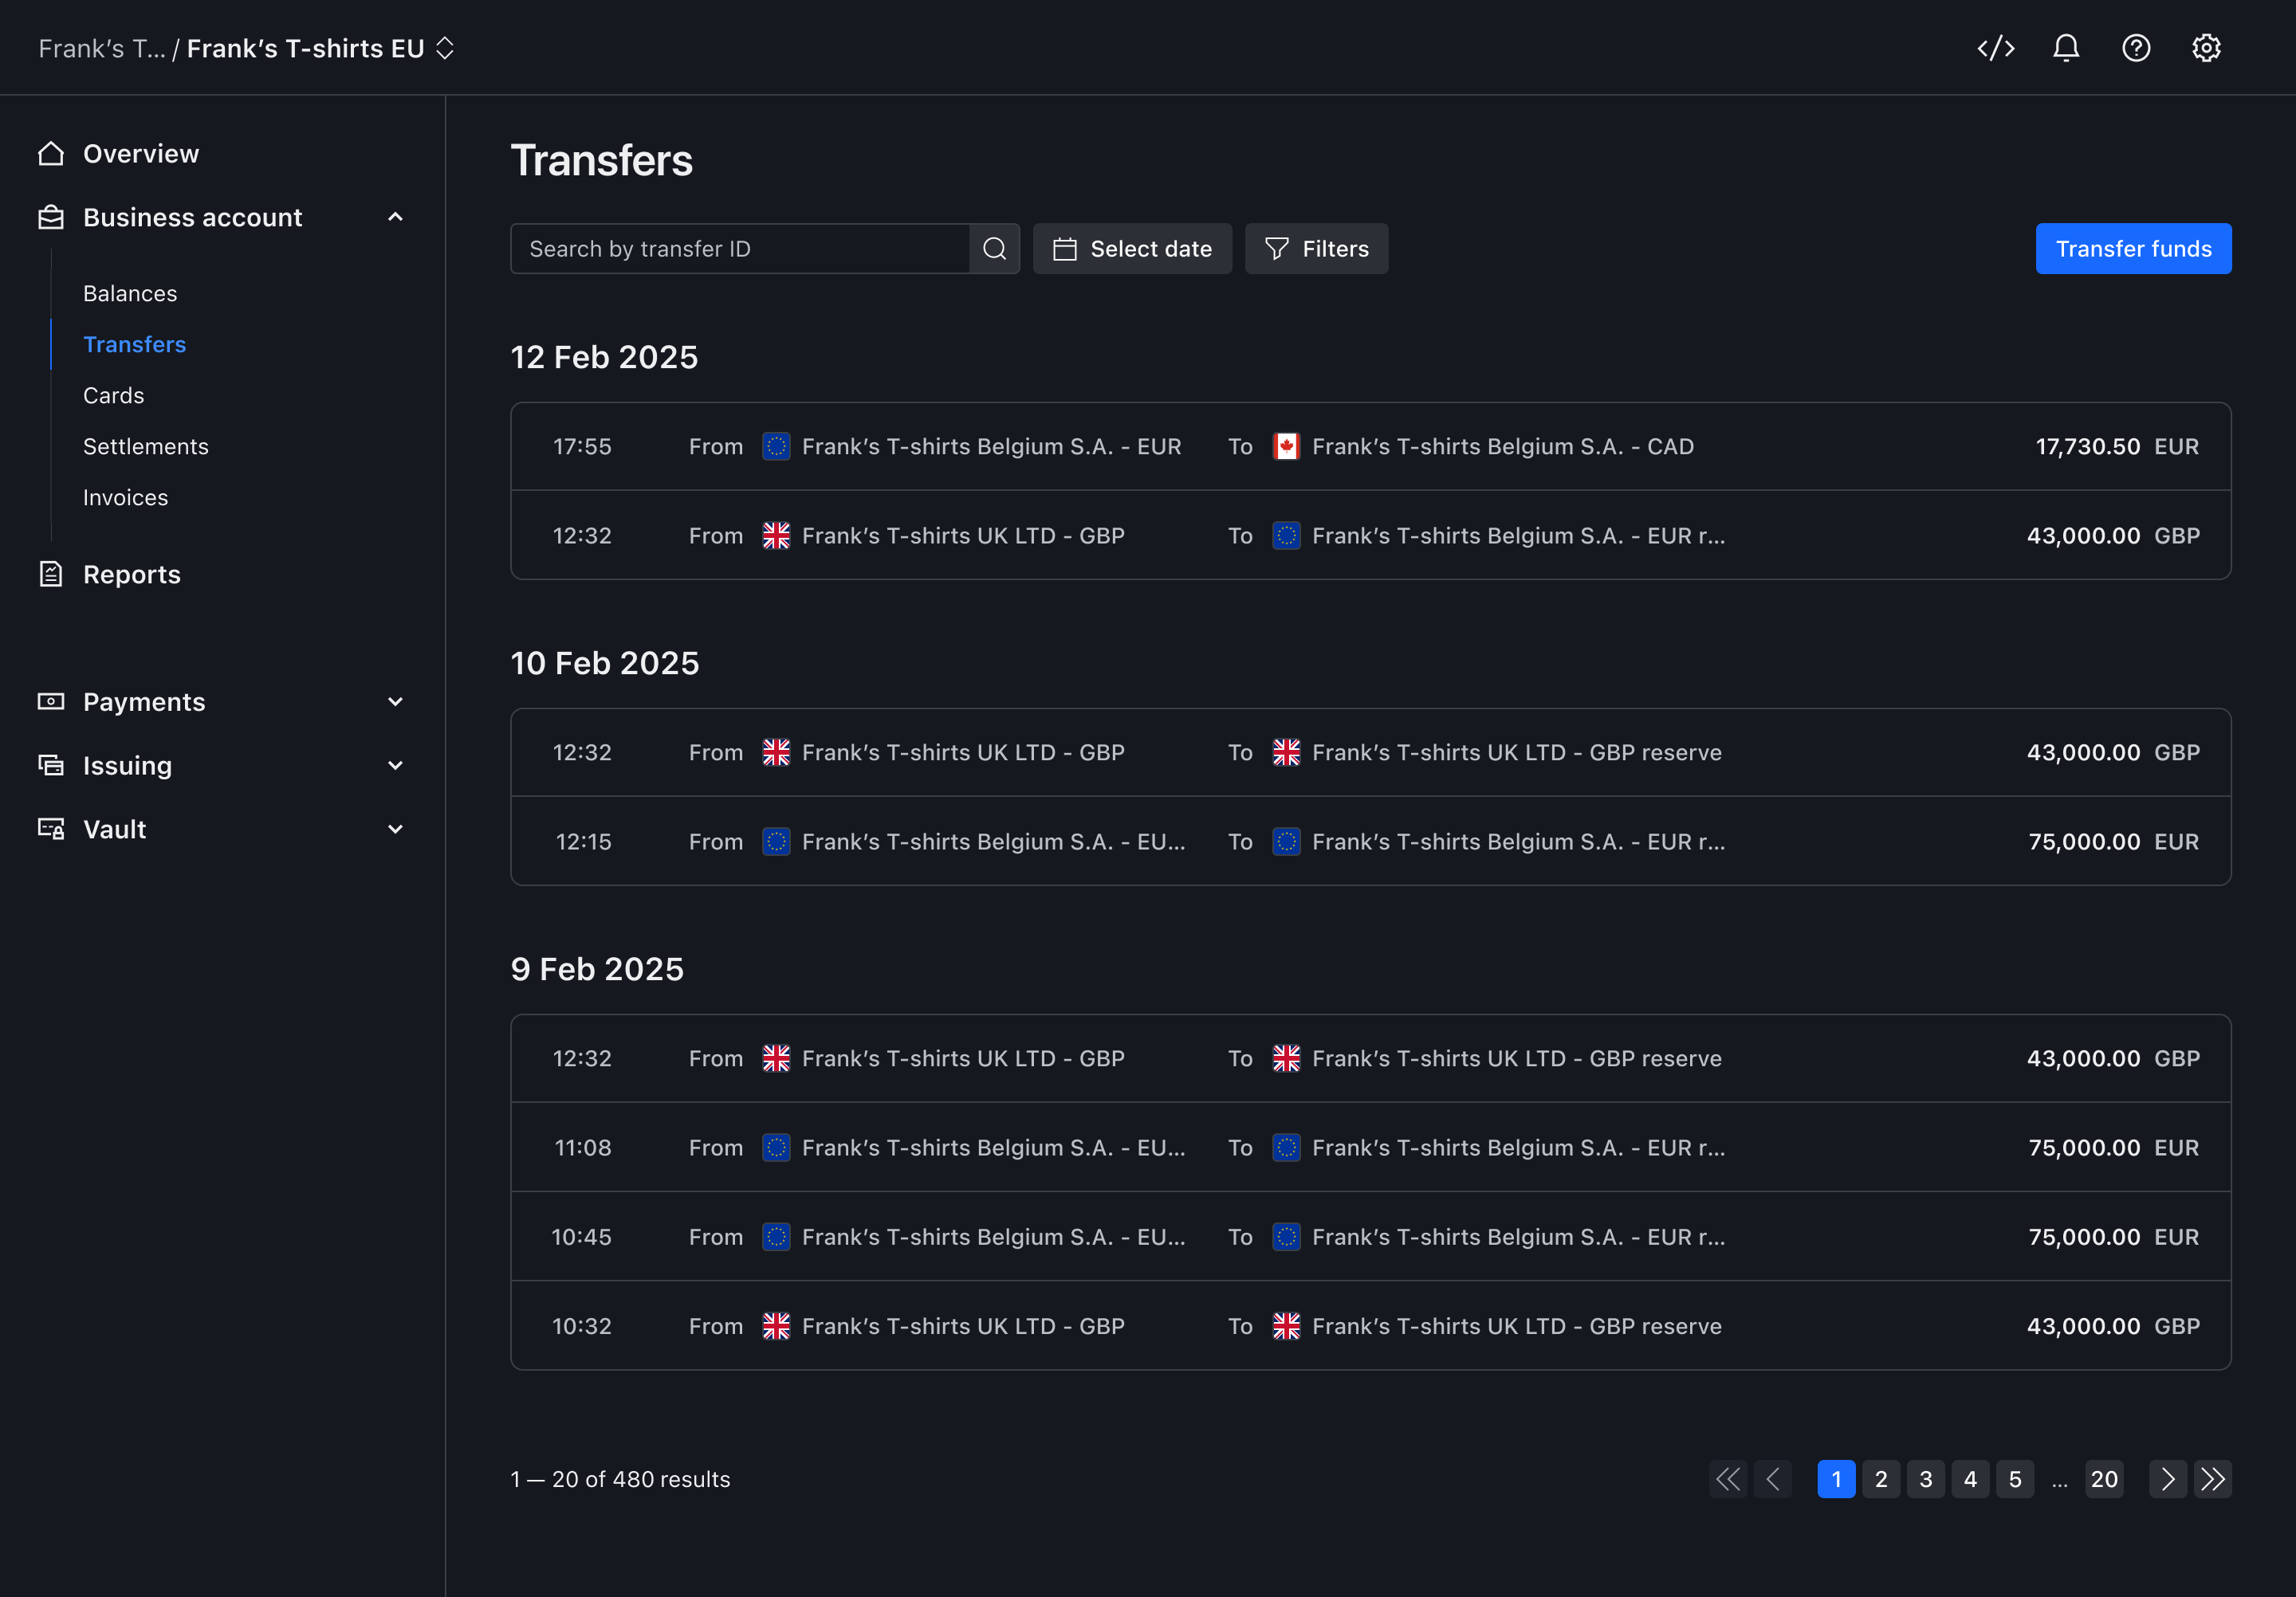Click the Transfer funds button
The image size is (2296, 1597).
[2133, 249]
